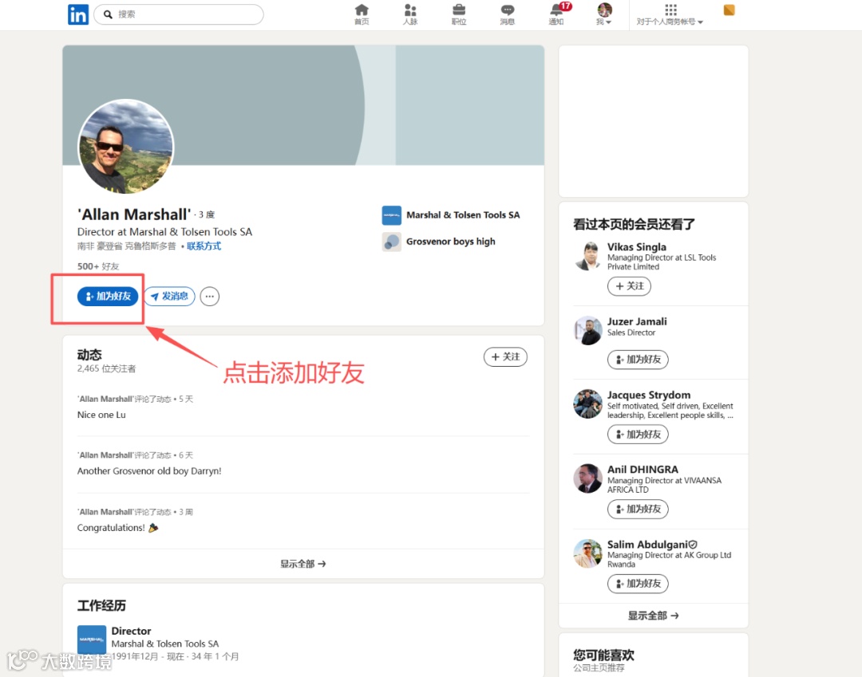Click 显示全部 in the also-viewed sidebar

(x=653, y=616)
